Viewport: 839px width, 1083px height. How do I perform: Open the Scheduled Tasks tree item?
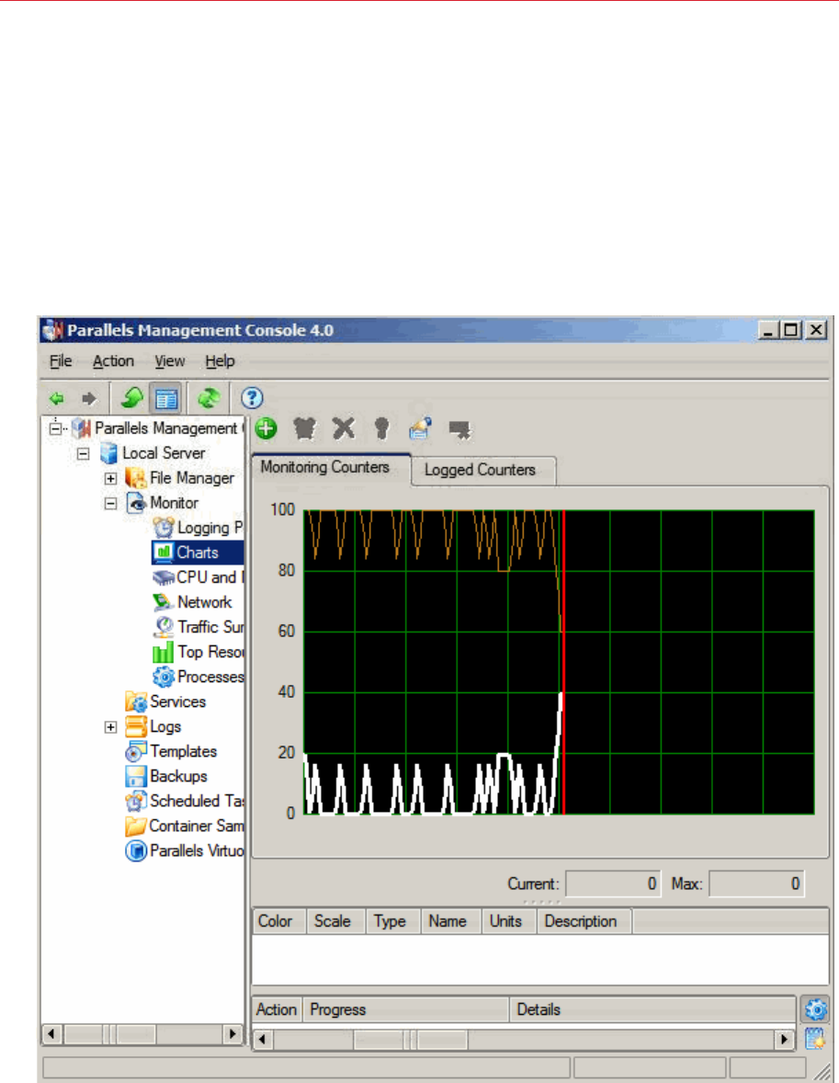point(197,801)
